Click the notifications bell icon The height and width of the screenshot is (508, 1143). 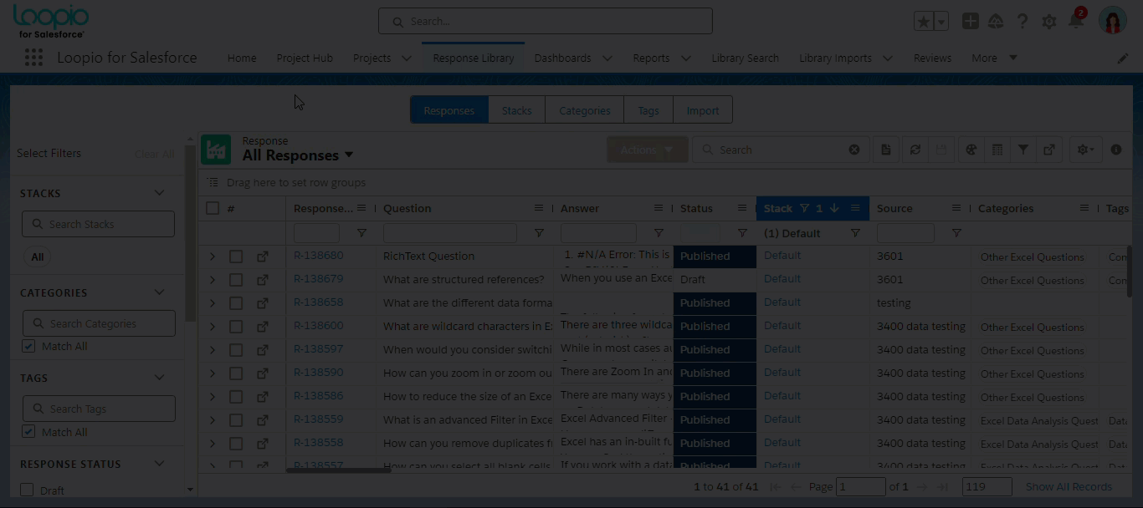1076,22
